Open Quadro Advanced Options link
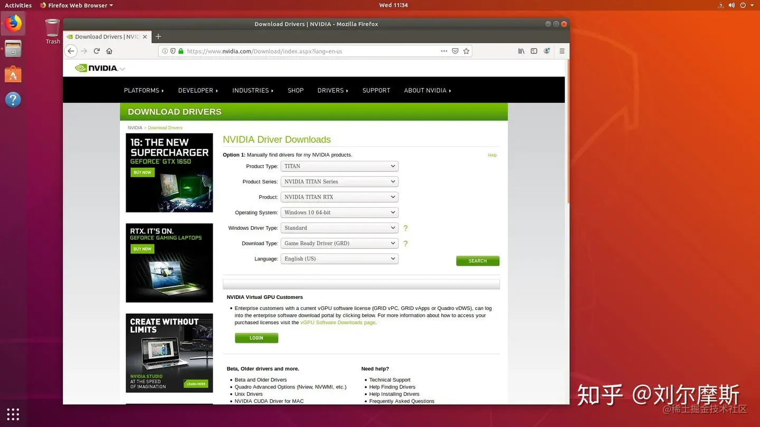 [290, 387]
